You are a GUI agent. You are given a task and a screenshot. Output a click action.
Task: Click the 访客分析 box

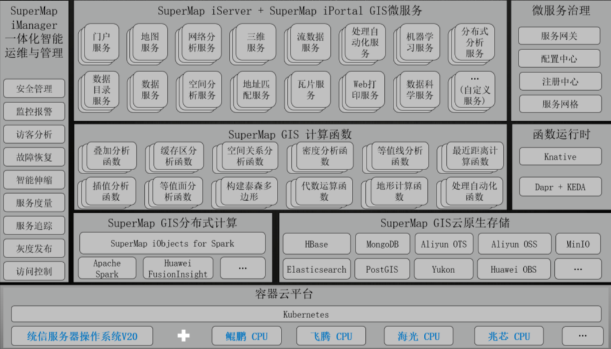(x=34, y=135)
